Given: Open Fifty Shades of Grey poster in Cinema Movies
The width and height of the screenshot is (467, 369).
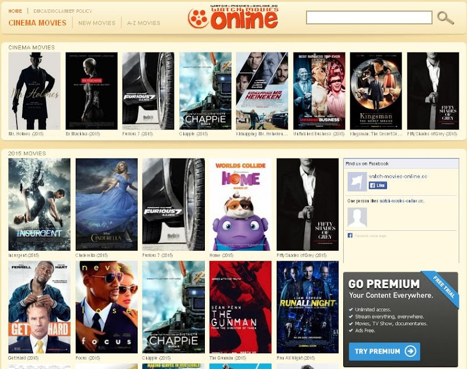Looking at the screenshot, I should click(x=433, y=91).
